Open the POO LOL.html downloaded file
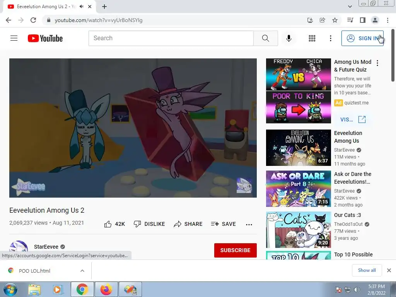This screenshot has height=297, width=396. [x=34, y=271]
